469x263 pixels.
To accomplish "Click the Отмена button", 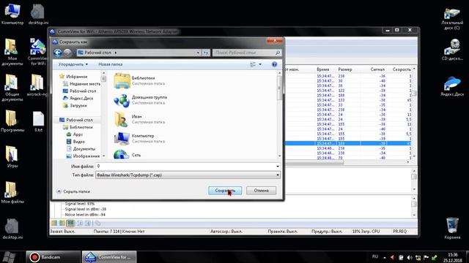I will 261,191.
